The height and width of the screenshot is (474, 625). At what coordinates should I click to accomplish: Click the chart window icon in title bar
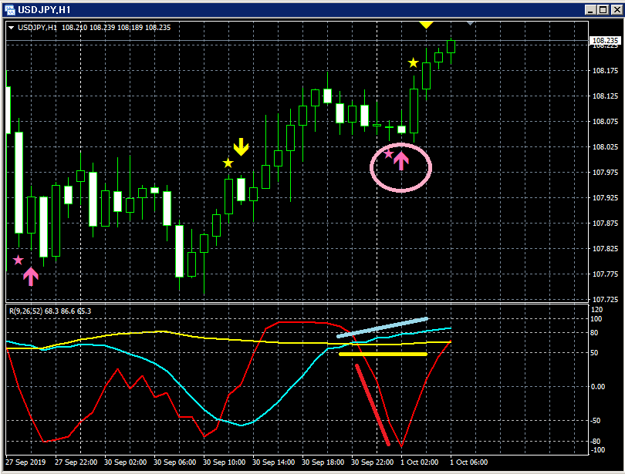pyautogui.click(x=9, y=9)
